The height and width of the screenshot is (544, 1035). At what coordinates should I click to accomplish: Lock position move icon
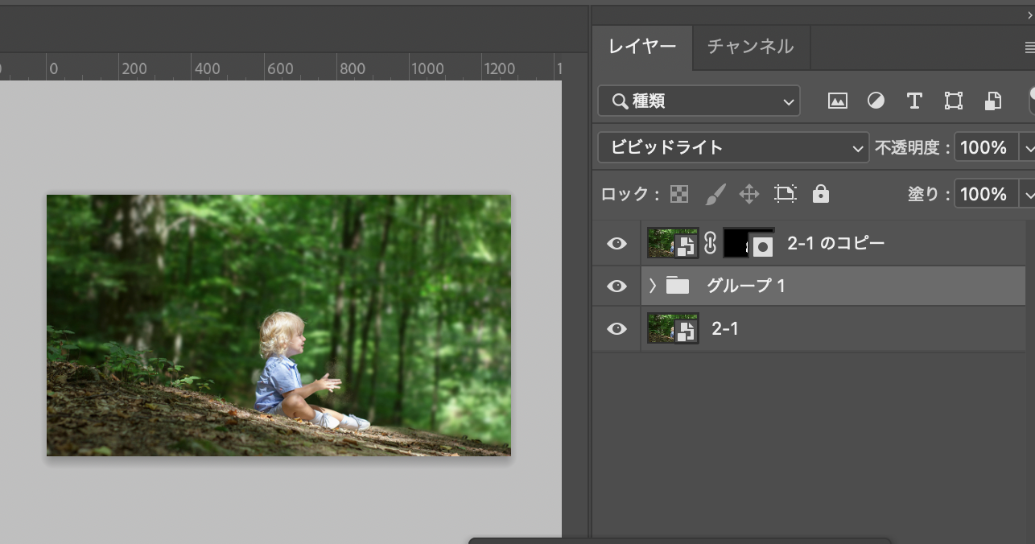pos(749,194)
